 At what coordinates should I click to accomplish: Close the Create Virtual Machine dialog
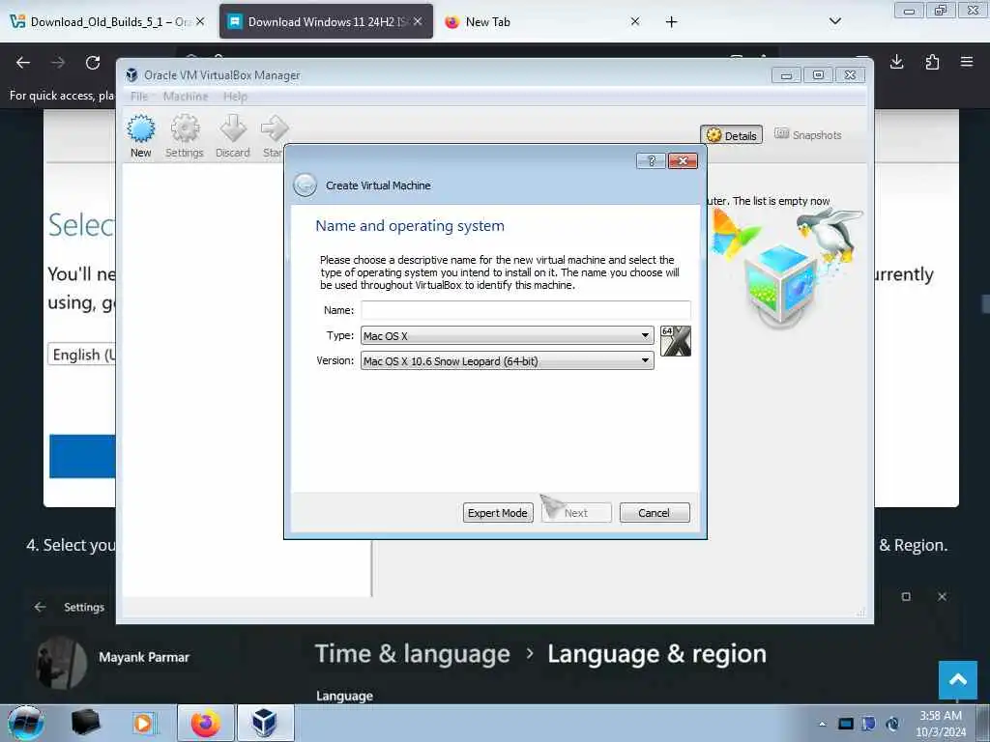(683, 161)
